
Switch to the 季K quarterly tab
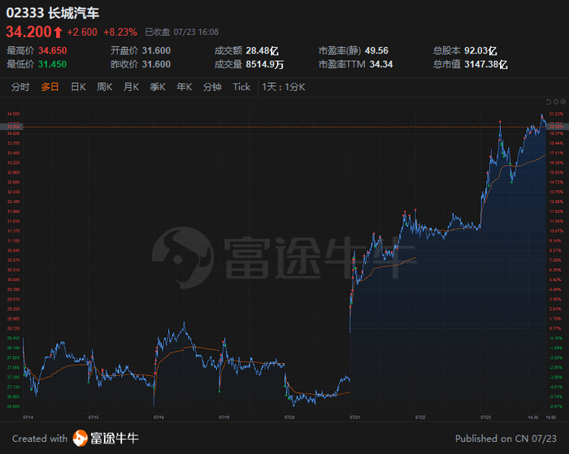coord(158,87)
